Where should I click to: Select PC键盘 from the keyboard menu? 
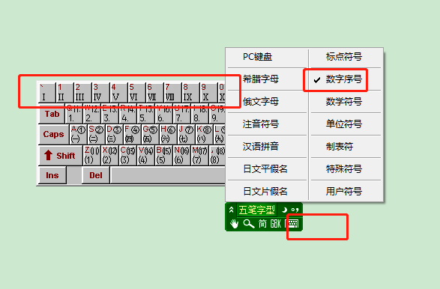267,57
